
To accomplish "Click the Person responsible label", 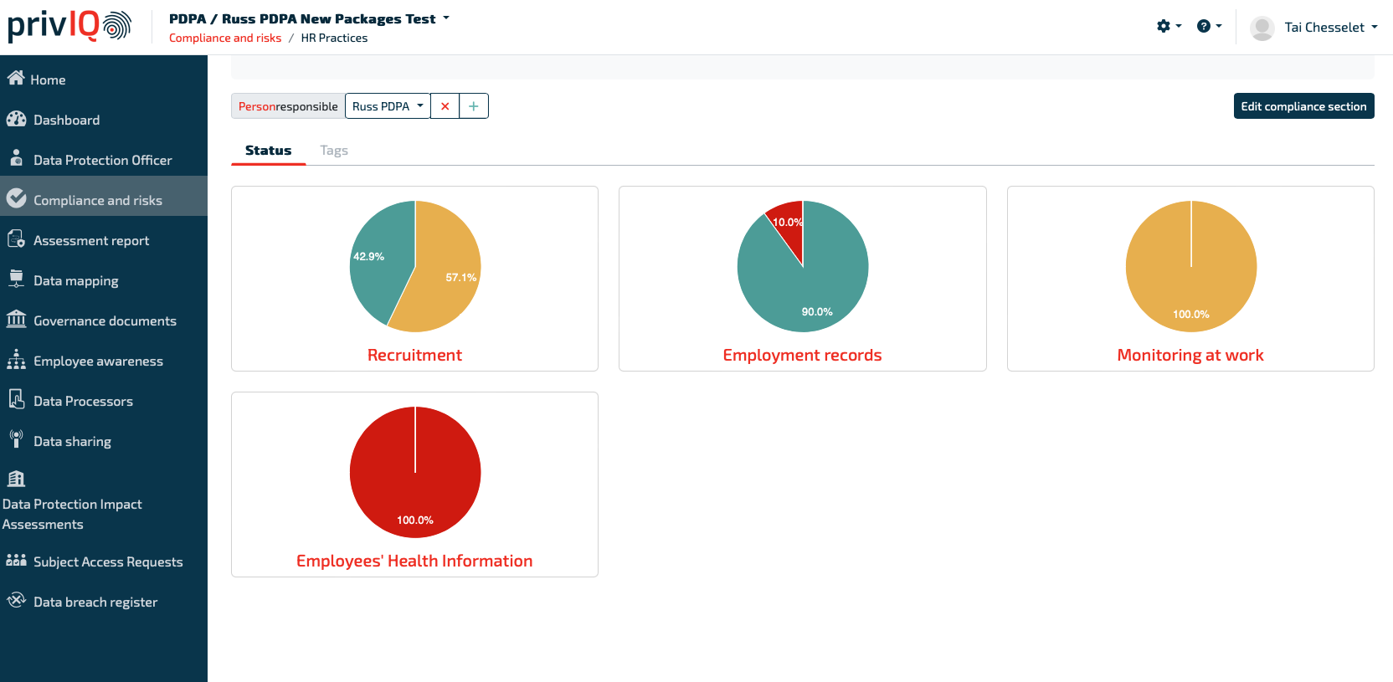I will click(288, 106).
